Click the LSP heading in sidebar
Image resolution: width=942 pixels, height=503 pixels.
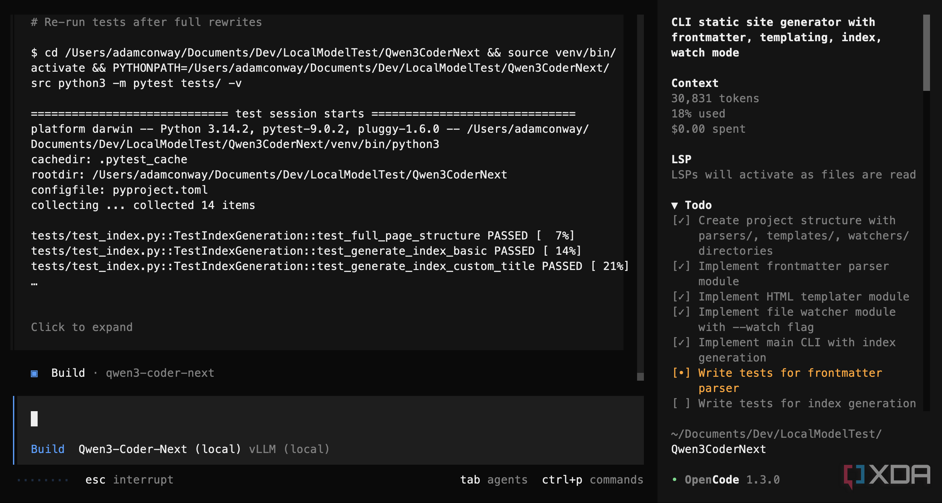681,159
